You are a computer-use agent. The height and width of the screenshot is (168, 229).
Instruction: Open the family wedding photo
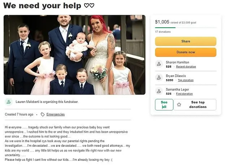(74, 55)
